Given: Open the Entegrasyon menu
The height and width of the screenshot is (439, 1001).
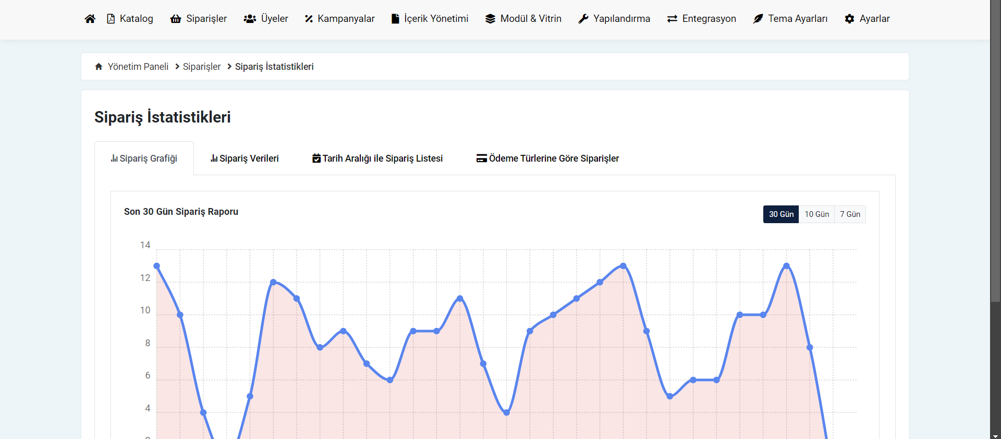Looking at the screenshot, I should (x=702, y=19).
